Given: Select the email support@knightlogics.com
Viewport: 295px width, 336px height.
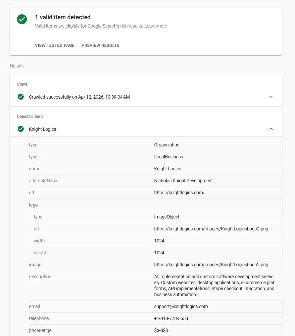Looking at the screenshot, I should (x=181, y=307).
